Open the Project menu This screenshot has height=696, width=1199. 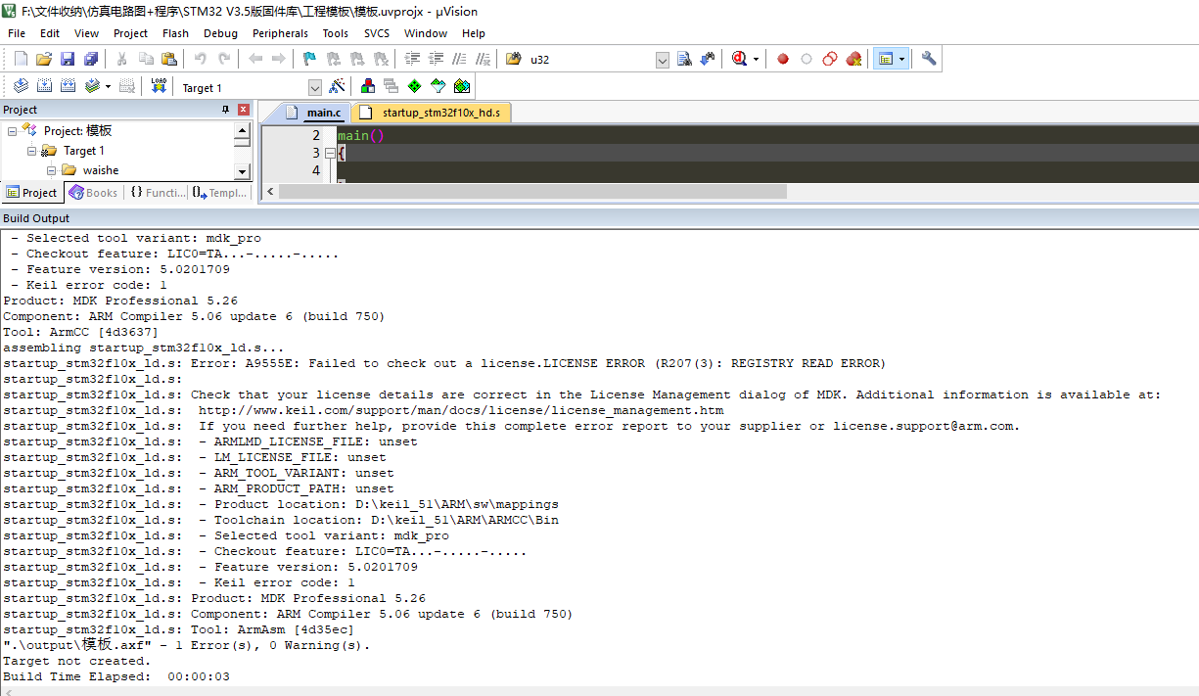coord(130,33)
